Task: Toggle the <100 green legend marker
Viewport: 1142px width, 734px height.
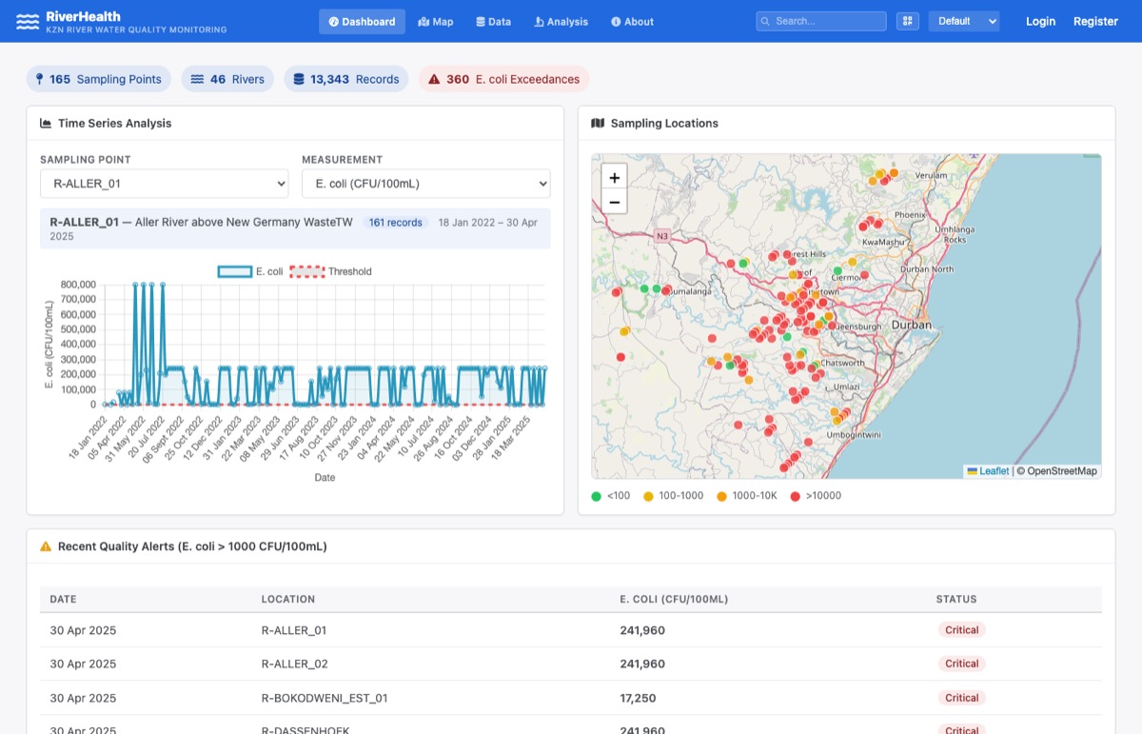Action: click(x=595, y=495)
